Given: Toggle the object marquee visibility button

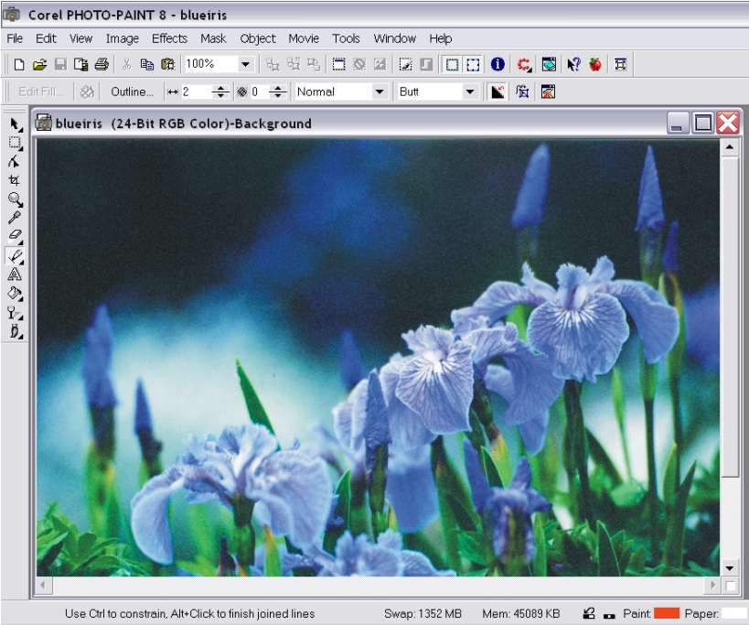Looking at the screenshot, I should tap(473, 64).
